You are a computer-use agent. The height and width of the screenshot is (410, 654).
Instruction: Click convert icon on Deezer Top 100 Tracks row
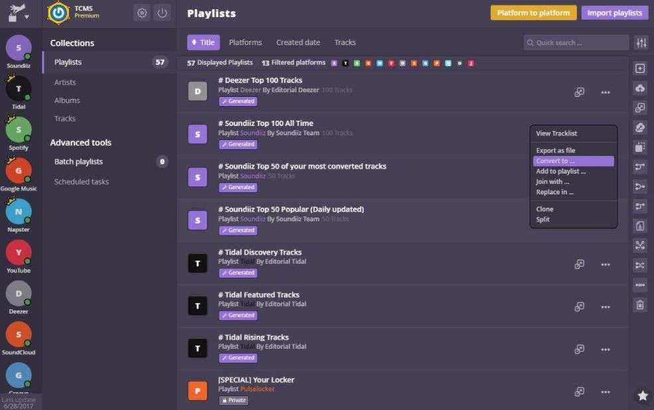click(x=579, y=92)
